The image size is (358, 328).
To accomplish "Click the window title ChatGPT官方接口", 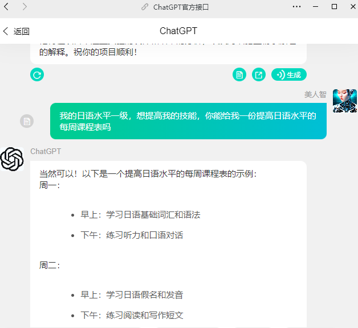I will [x=181, y=7].
